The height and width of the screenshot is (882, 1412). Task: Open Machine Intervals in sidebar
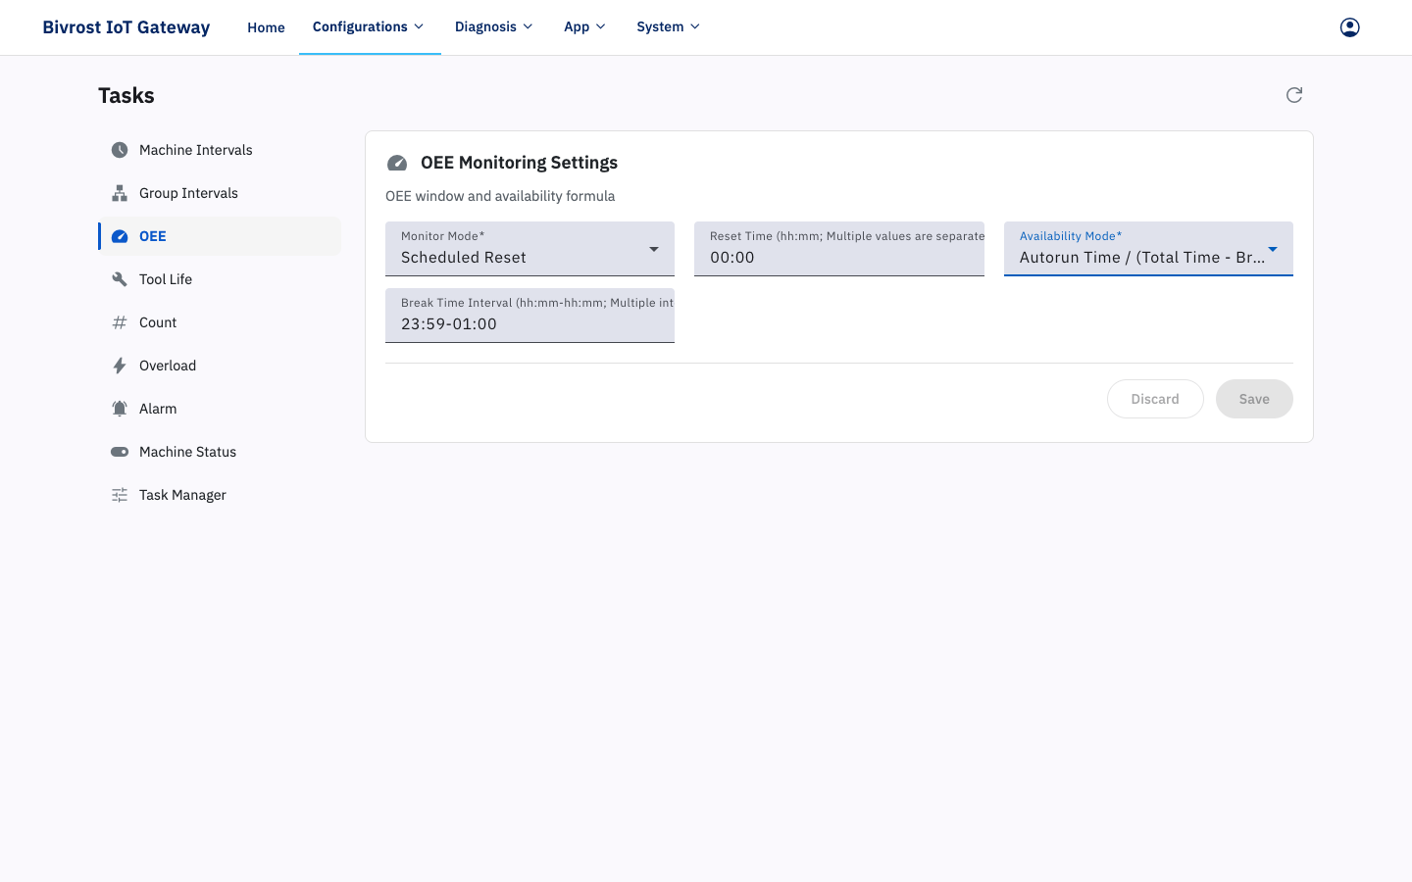220,150
